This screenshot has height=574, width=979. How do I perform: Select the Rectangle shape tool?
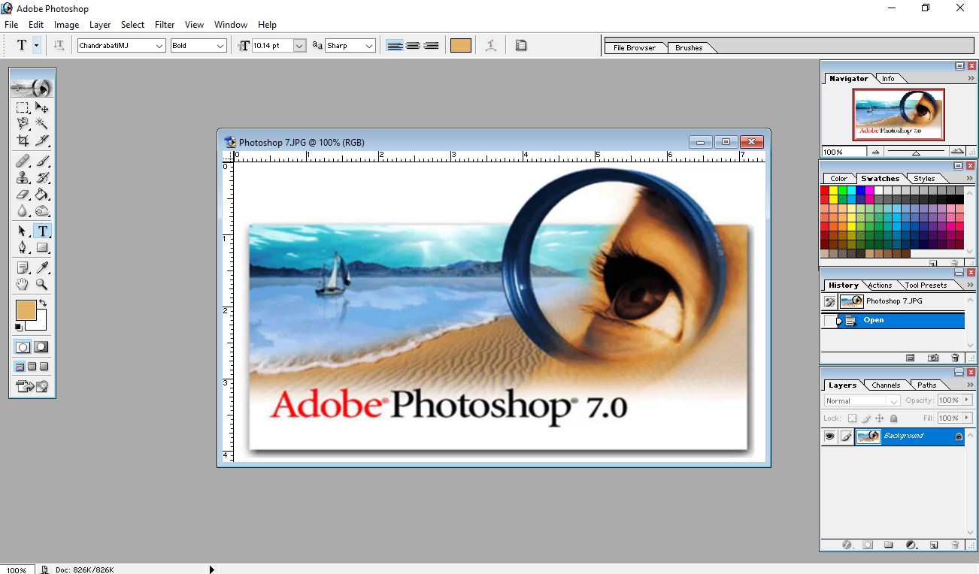click(x=42, y=247)
